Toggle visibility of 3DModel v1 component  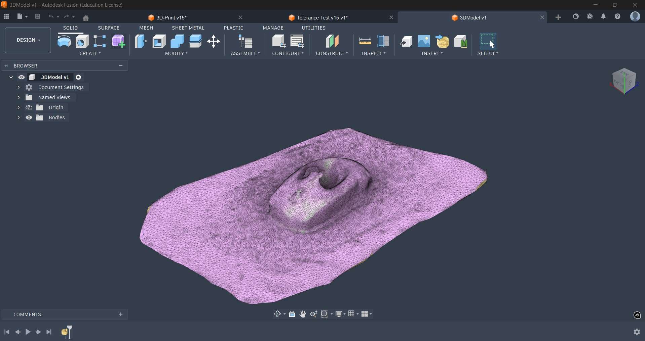[x=22, y=77]
